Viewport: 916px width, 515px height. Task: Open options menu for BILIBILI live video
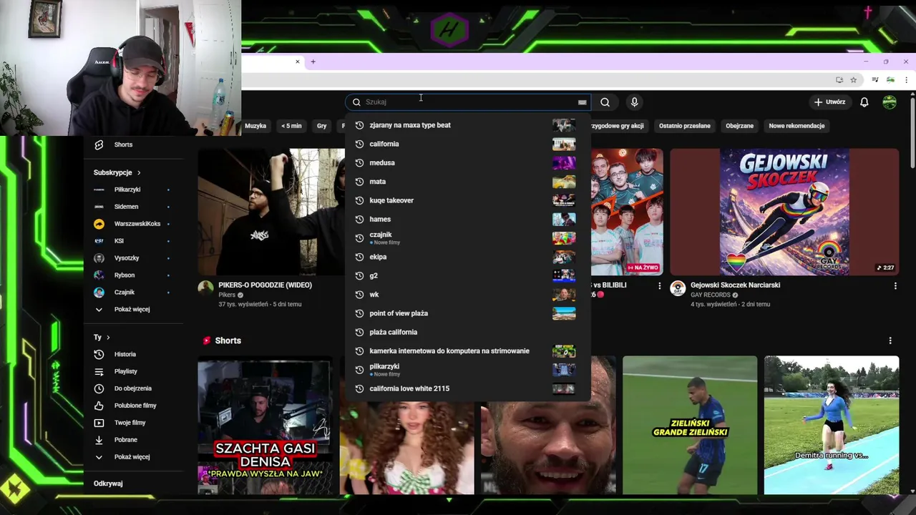coord(659,285)
